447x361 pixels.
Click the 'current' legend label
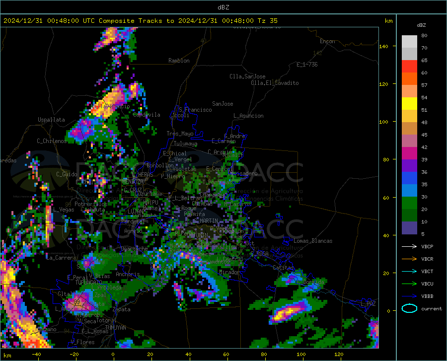[x=431, y=308]
